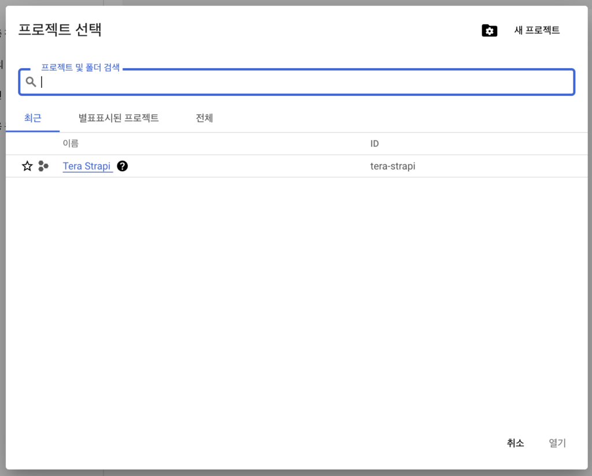The height and width of the screenshot is (476, 592).
Task: Select the tera-strapi ID cell text
Action: 393,167
